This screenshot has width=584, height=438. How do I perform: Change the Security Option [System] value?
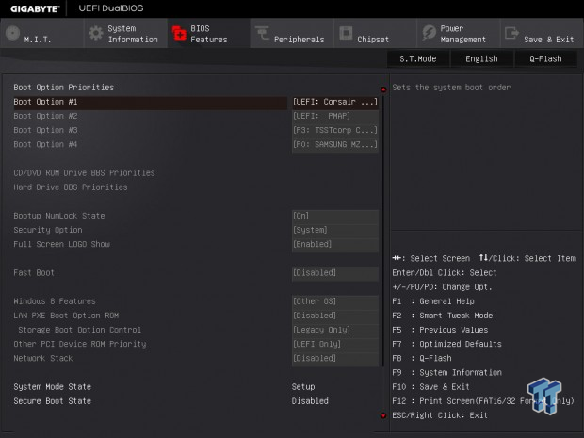(335, 230)
